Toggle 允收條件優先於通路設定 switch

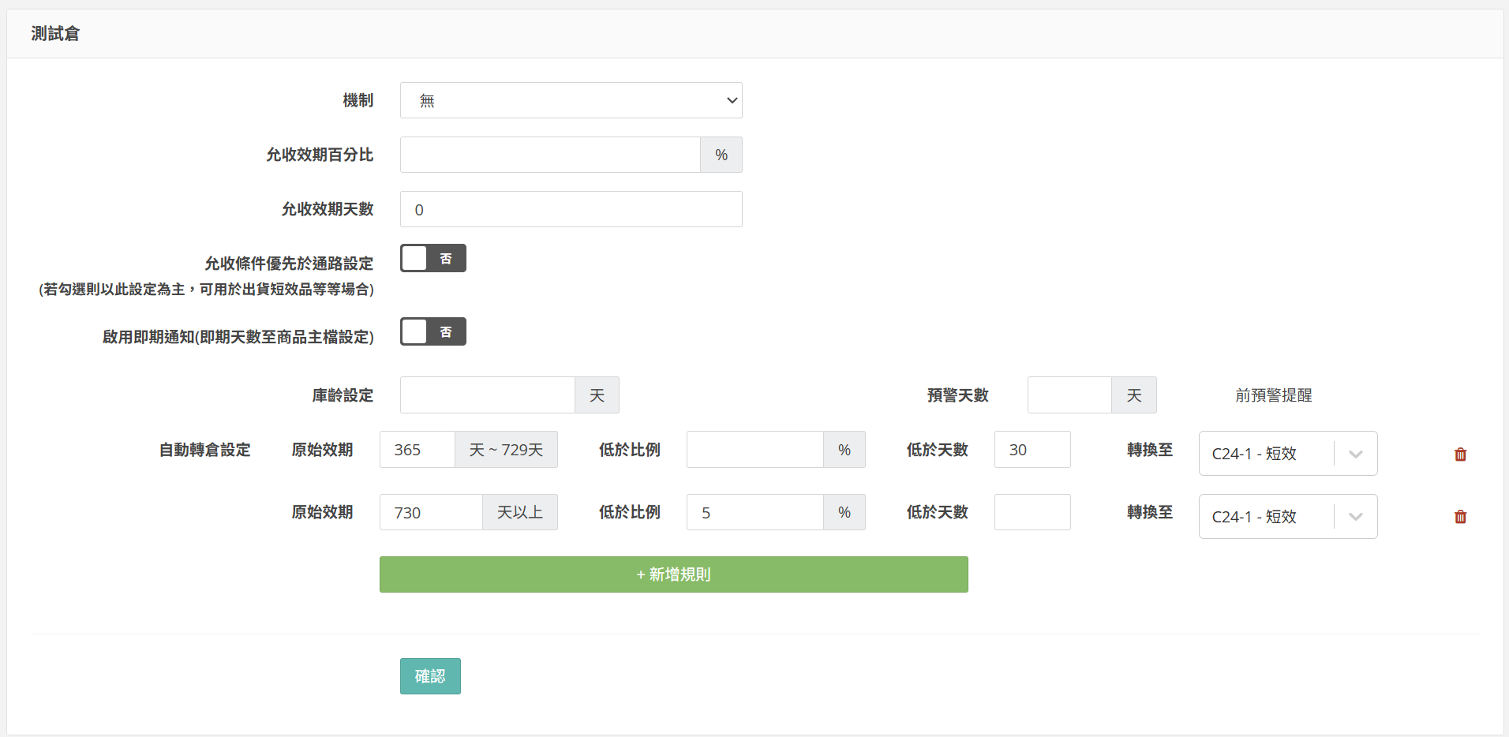pos(432,258)
